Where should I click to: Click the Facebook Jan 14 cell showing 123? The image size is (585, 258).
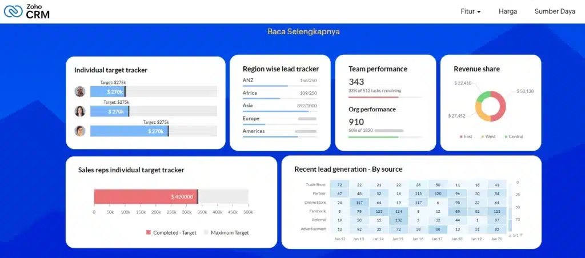pyautogui.click(x=379, y=211)
